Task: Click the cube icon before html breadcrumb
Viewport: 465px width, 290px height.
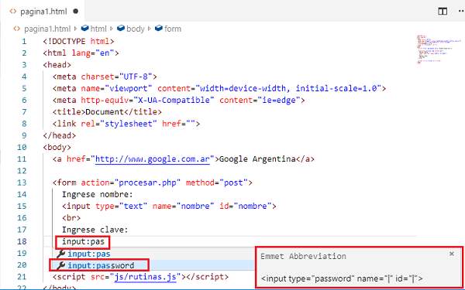Action: click(85, 28)
